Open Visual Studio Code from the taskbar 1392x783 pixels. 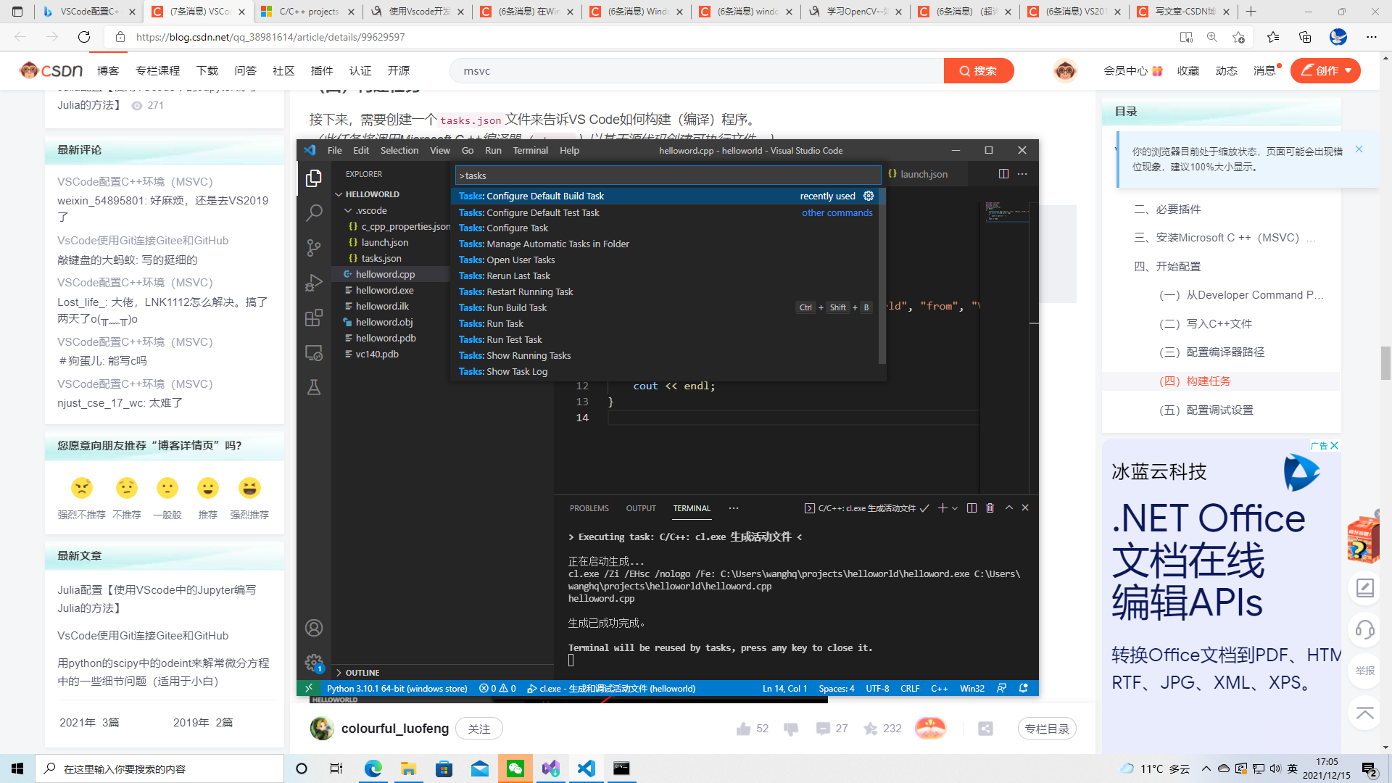587,768
